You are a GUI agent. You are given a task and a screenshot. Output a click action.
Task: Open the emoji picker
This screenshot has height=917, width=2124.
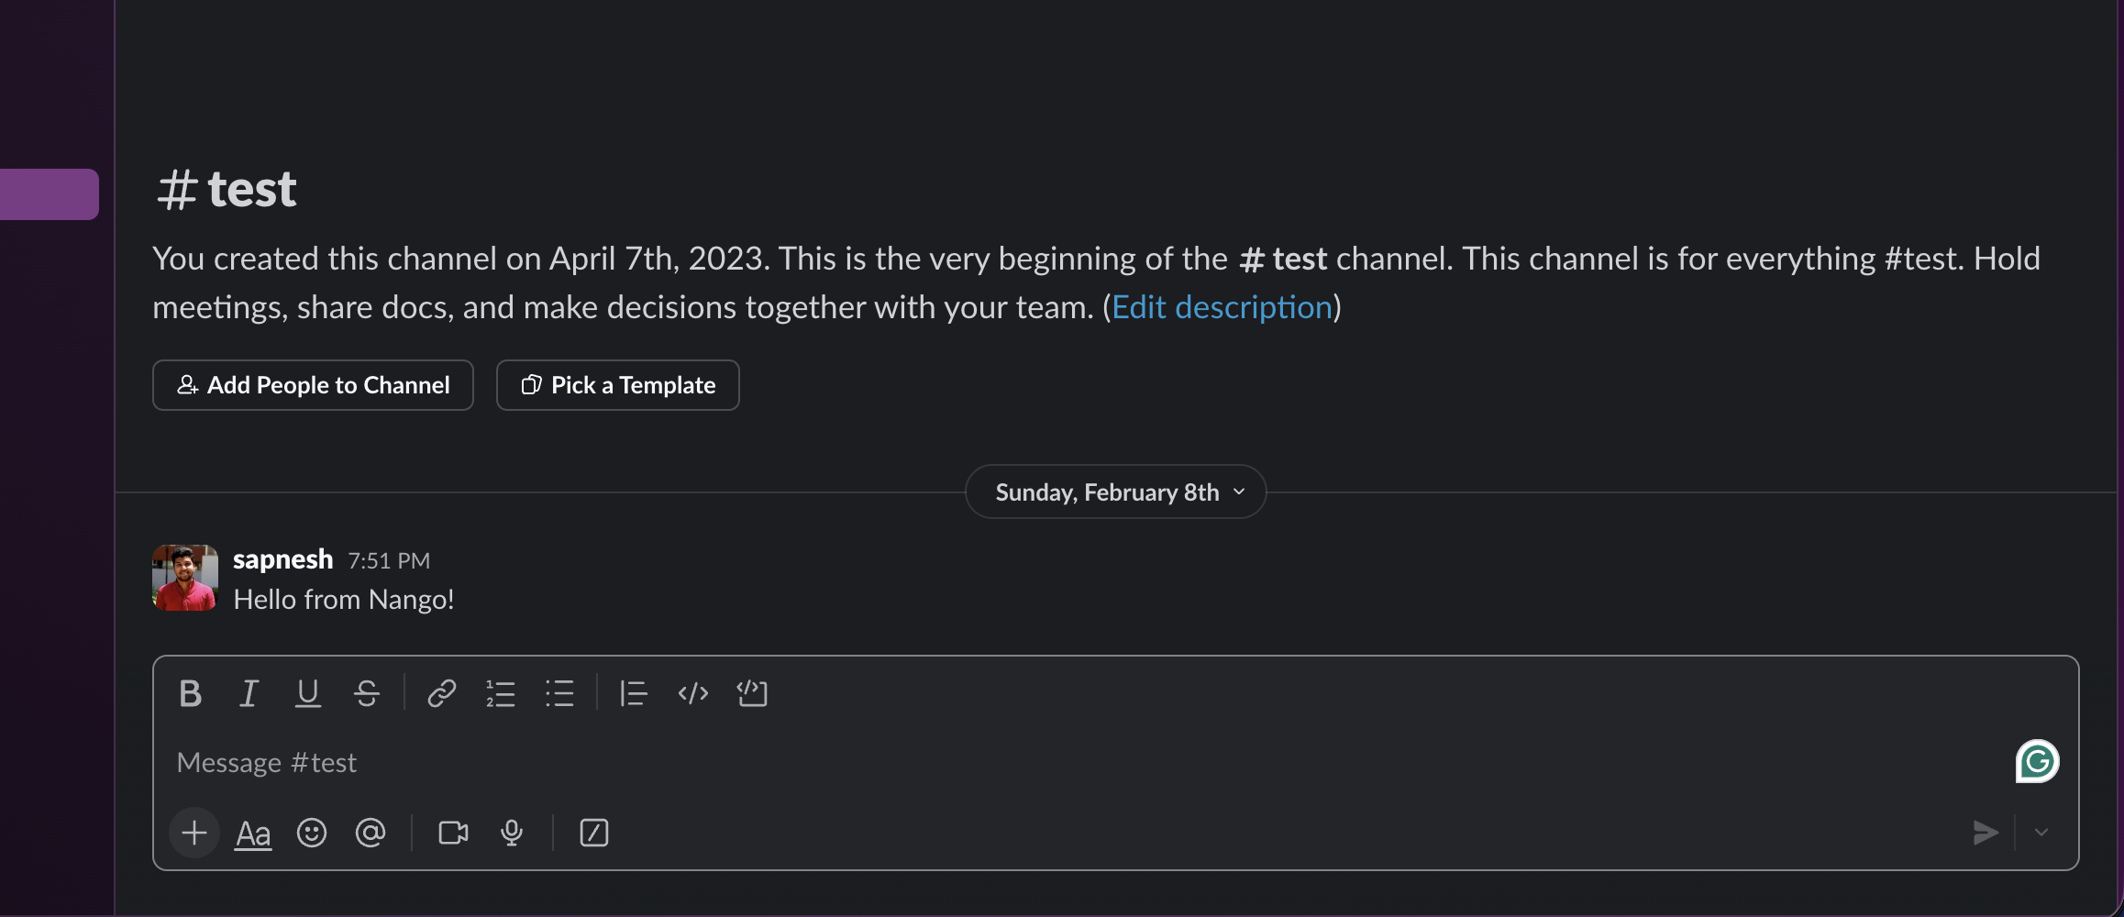312,833
